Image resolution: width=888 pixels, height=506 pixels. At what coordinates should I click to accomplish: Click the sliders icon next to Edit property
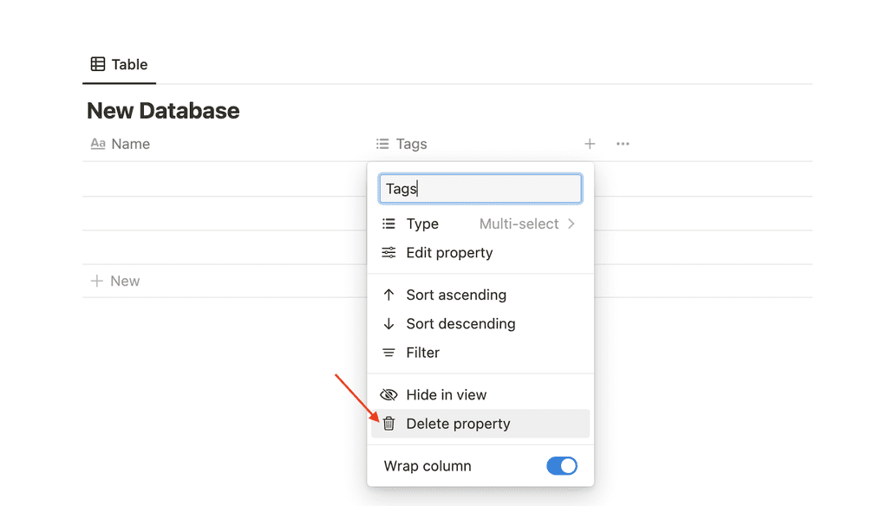tap(388, 253)
